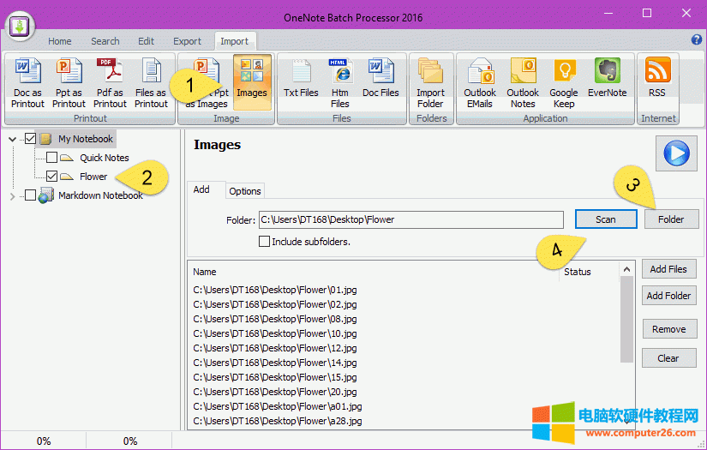
Task: Toggle the Quick Notes checkbox
Action: click(52, 158)
